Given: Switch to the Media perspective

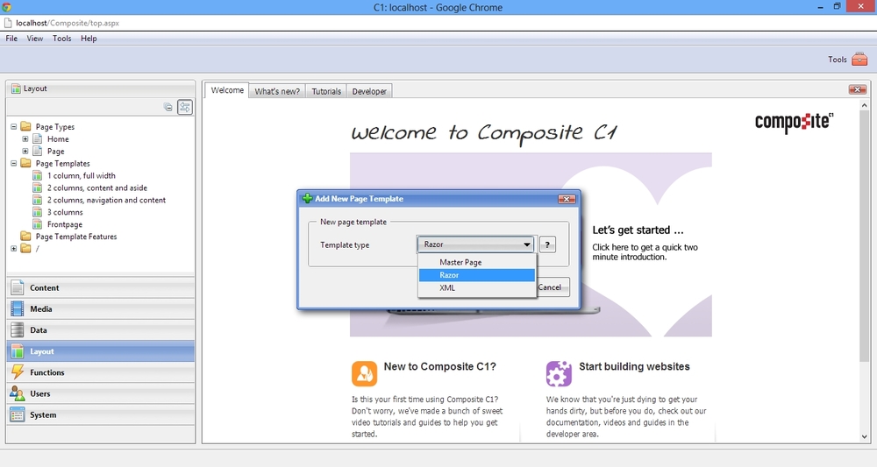Looking at the screenshot, I should pos(41,309).
